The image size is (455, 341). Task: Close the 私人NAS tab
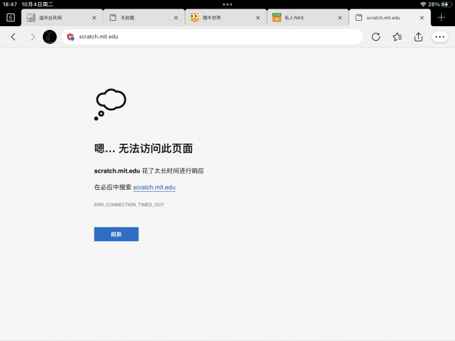click(340, 17)
